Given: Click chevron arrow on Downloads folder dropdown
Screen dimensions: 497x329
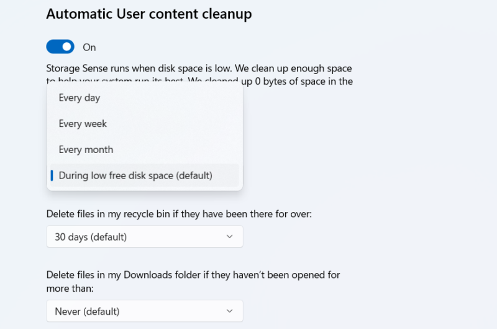Looking at the screenshot, I should [229, 310].
